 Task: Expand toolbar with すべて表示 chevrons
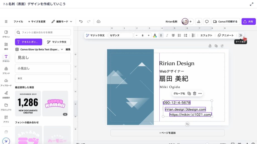click(x=240, y=35)
